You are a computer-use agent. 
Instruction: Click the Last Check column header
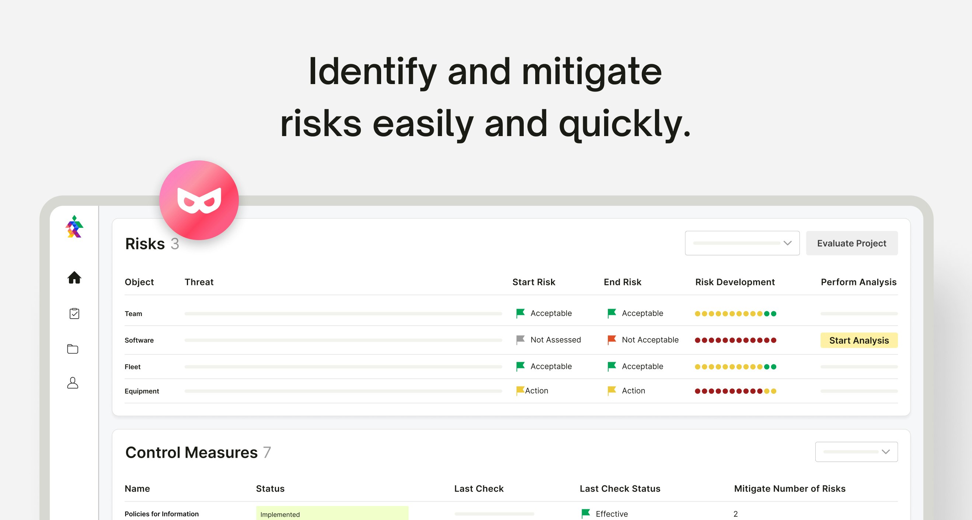pos(478,489)
